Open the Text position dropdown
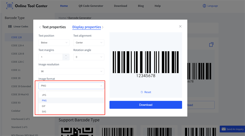Viewport: 245px width, 136px height. [x=54, y=43]
